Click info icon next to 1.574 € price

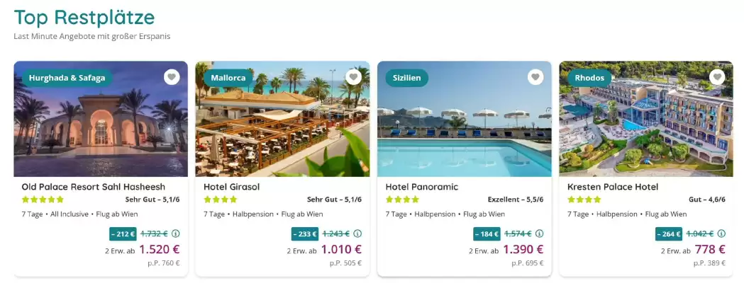(x=540, y=233)
